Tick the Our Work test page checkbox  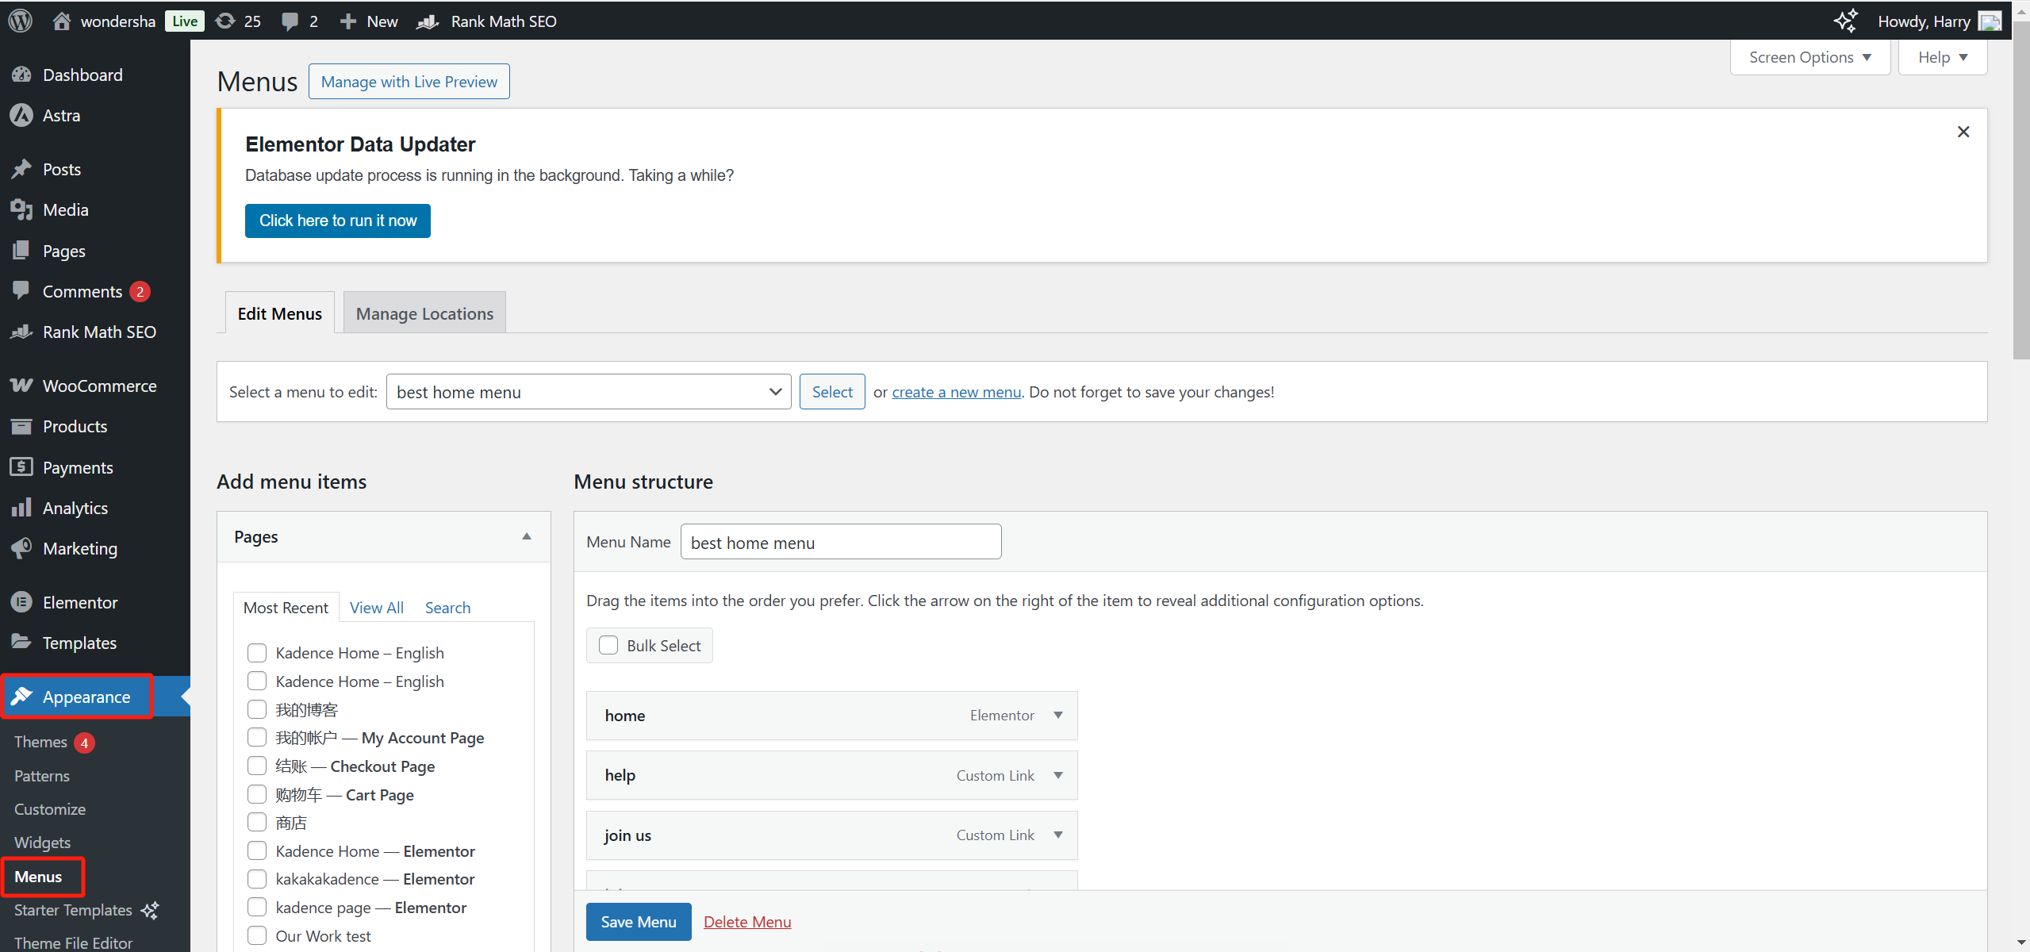coord(257,935)
